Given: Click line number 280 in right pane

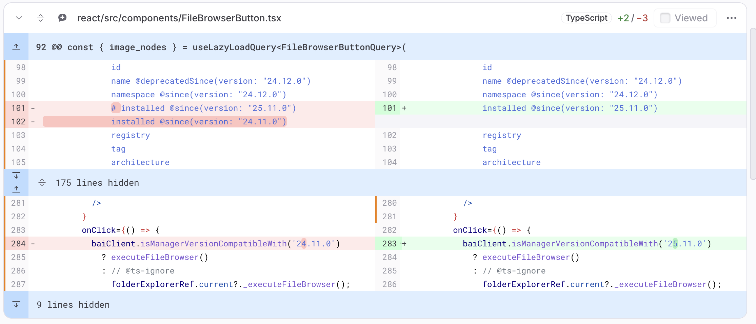Looking at the screenshot, I should [389, 203].
